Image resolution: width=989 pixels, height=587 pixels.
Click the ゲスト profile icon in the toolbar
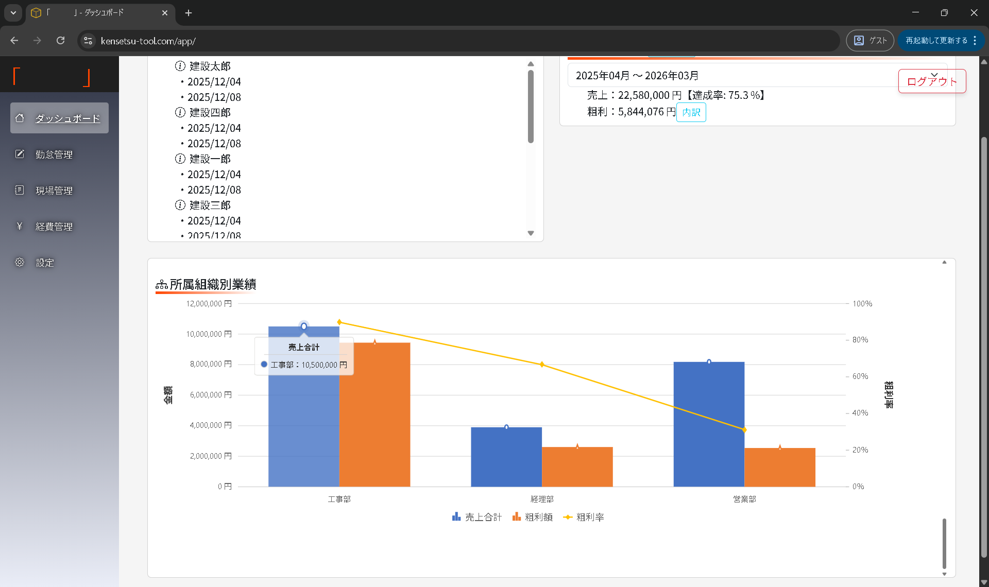click(858, 40)
